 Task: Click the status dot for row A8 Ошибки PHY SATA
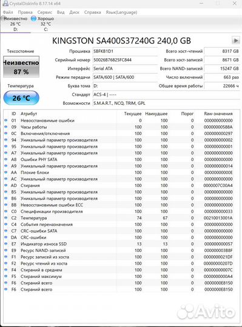coord(6,159)
